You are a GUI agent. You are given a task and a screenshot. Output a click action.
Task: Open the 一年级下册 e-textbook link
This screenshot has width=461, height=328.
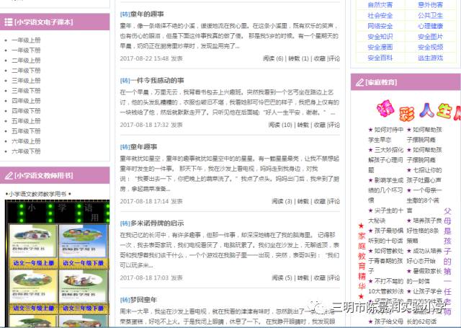point(26,50)
